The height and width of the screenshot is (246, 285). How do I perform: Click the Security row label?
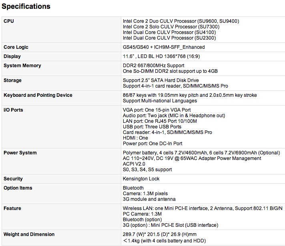pyautogui.click(x=13, y=179)
